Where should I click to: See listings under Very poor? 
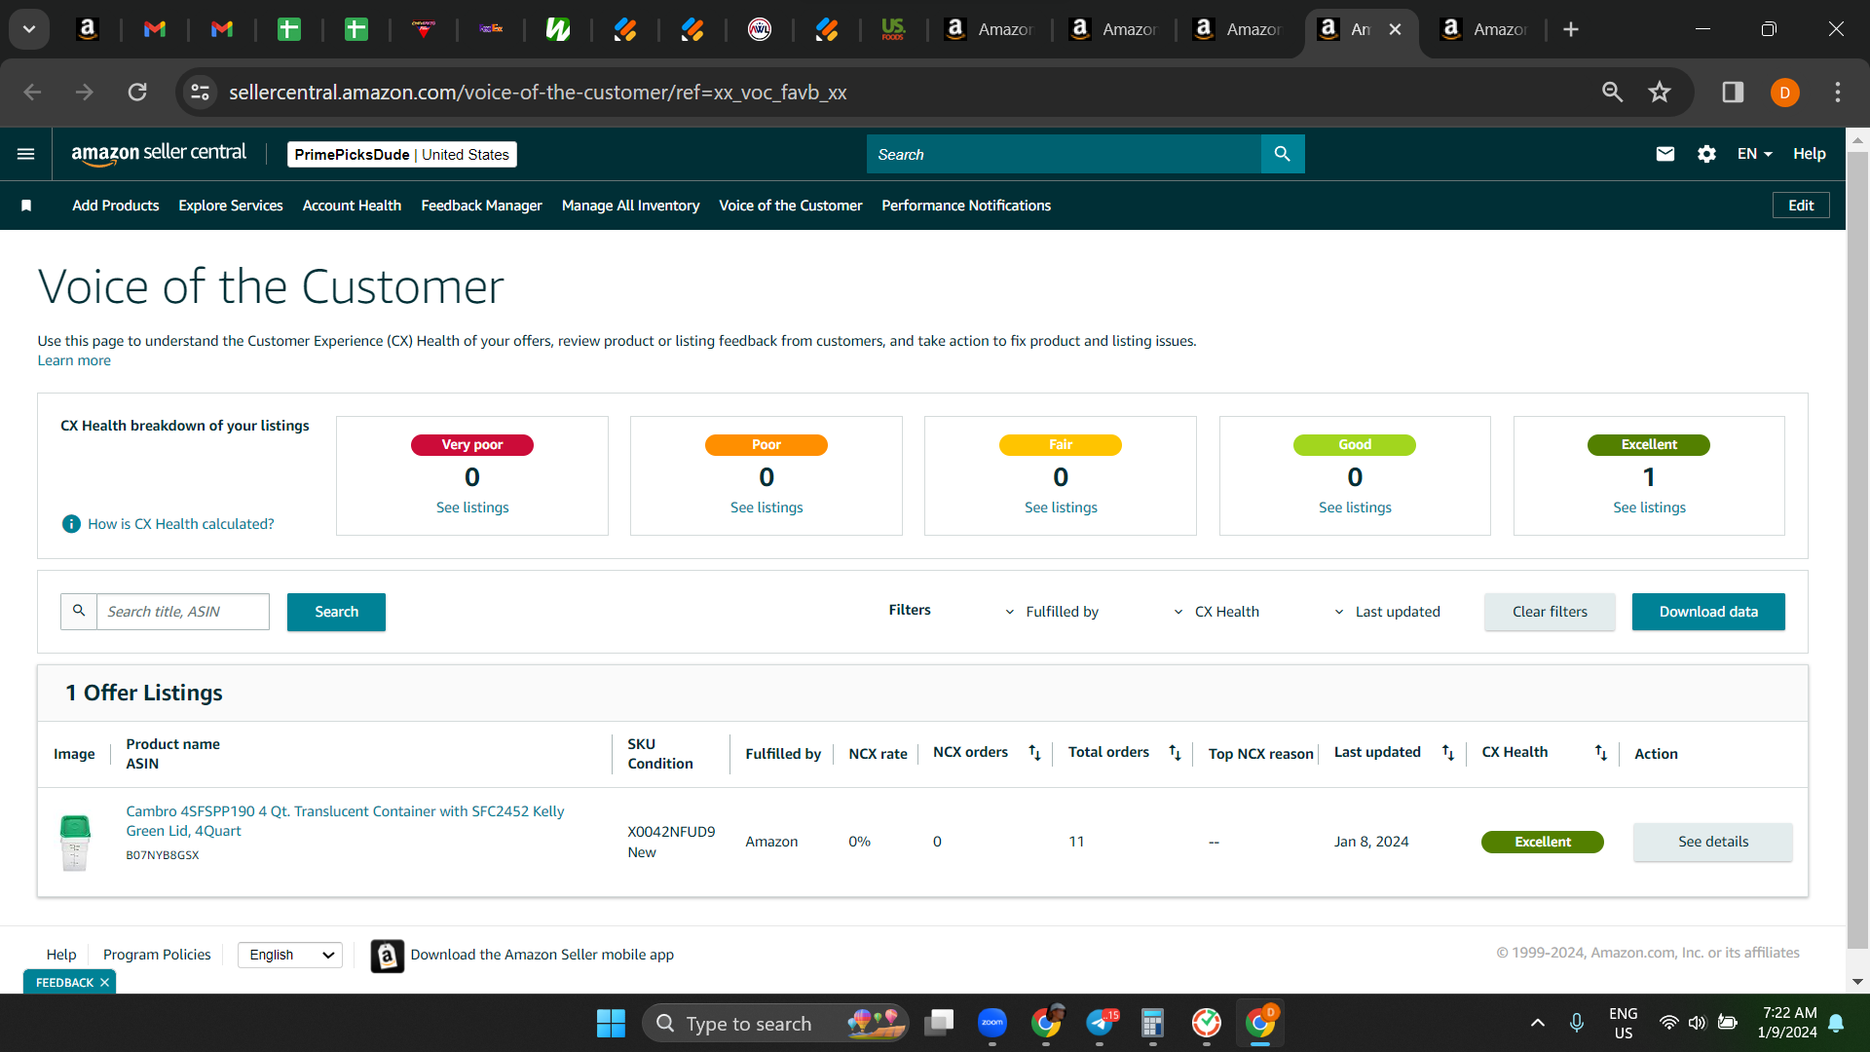472,507
